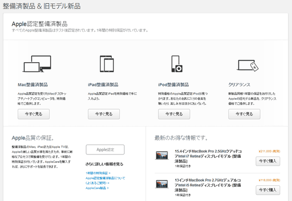Viewport: 292px width, 201px height.
Task: Click the 最新のお得な情報です heading
Action: pos(181,138)
